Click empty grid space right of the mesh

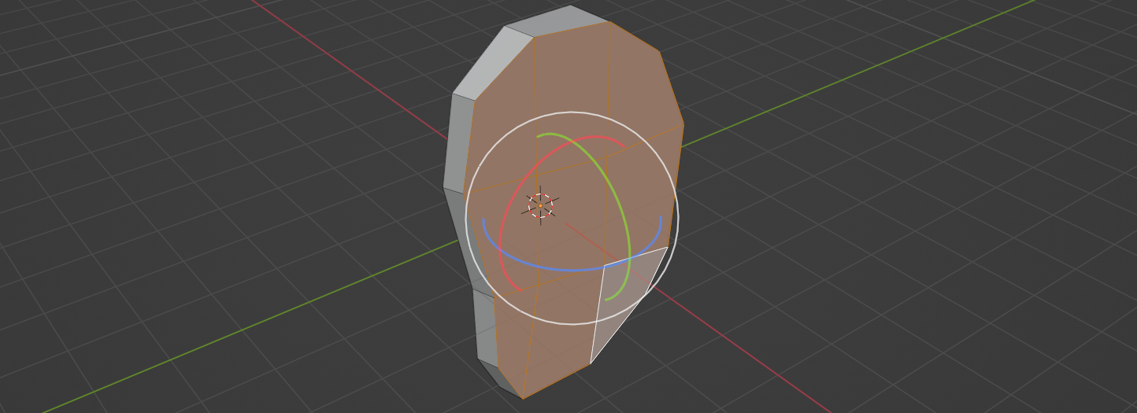(906, 236)
